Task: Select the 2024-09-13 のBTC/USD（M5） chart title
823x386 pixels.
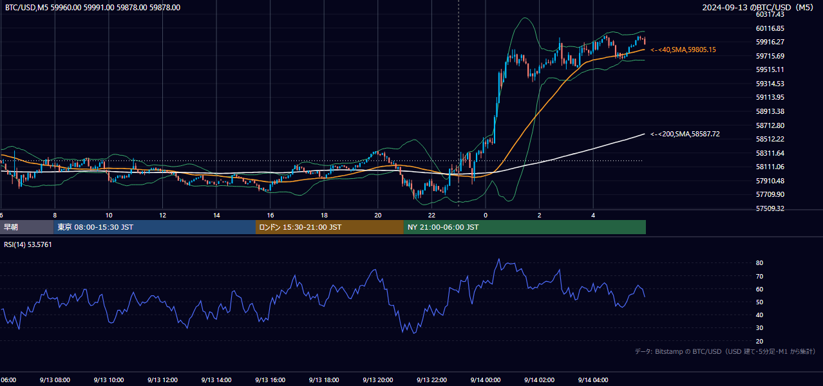Action: [761, 8]
